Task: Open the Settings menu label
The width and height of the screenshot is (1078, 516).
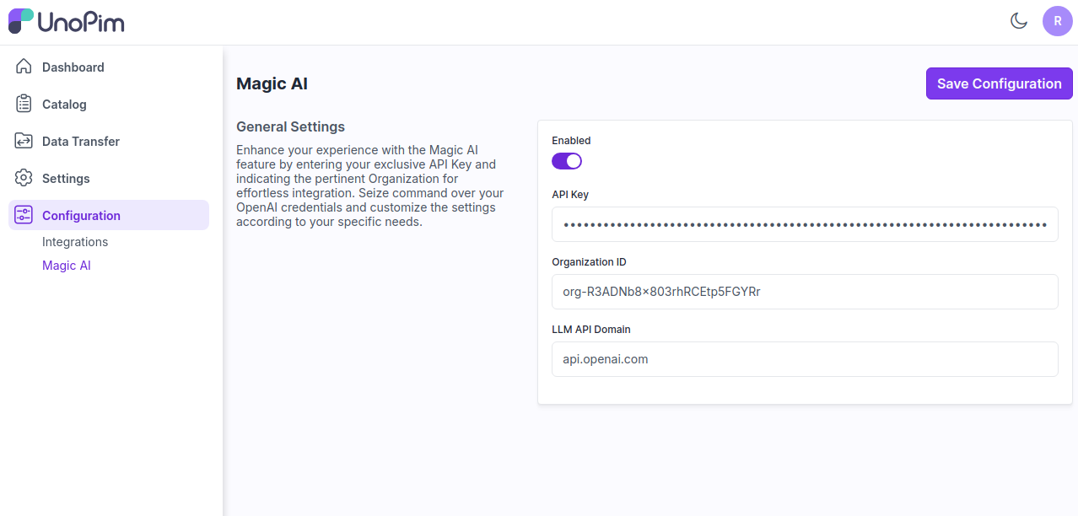Action: click(66, 179)
